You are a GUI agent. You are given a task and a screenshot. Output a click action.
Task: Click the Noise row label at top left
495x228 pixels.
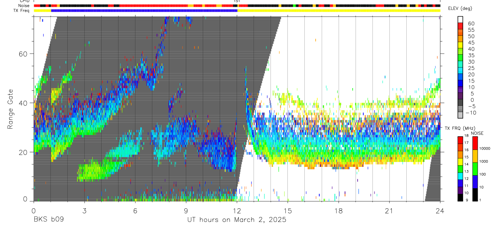(24, 6)
